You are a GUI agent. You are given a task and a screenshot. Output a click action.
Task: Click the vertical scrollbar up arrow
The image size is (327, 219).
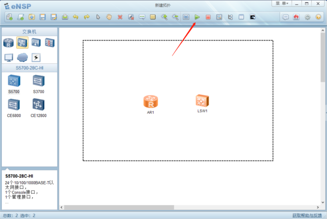pyautogui.click(x=323, y=30)
